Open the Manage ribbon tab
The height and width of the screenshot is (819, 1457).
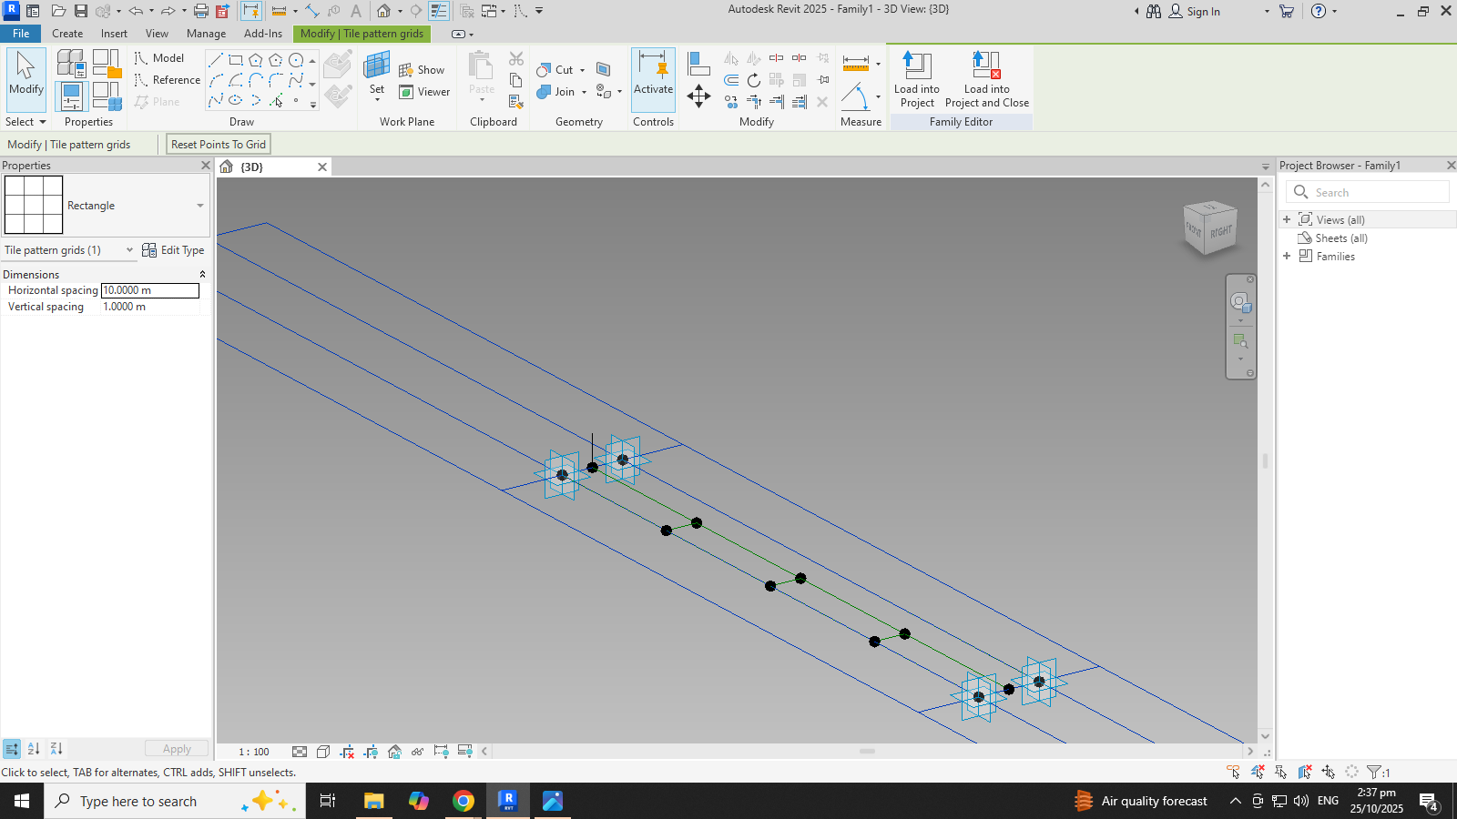(206, 34)
